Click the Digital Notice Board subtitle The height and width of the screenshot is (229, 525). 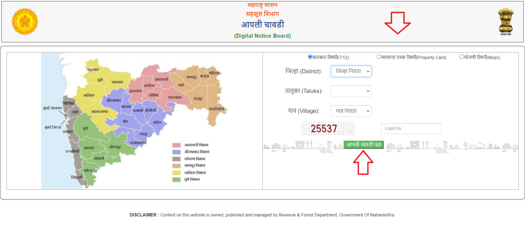click(x=262, y=36)
